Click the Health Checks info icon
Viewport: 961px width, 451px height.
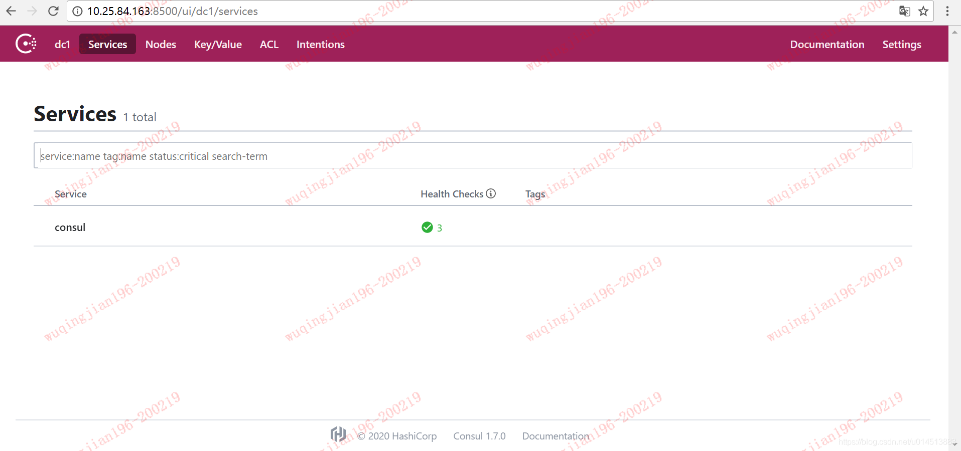point(491,193)
